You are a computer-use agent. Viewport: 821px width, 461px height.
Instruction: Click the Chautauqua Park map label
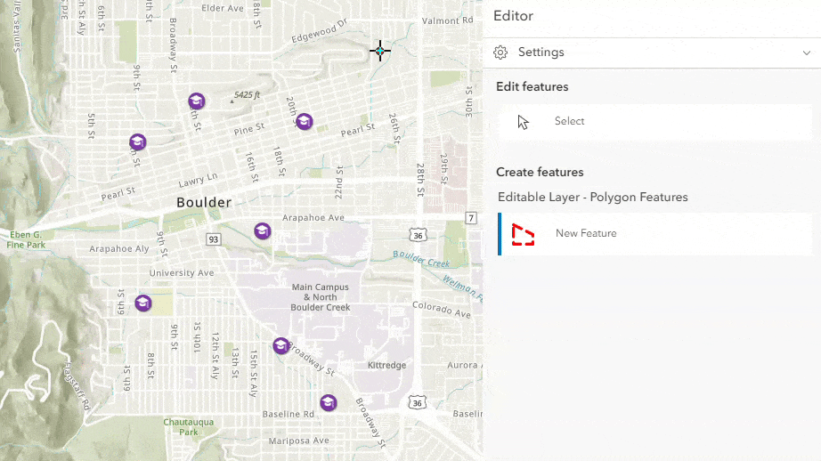[x=188, y=427]
